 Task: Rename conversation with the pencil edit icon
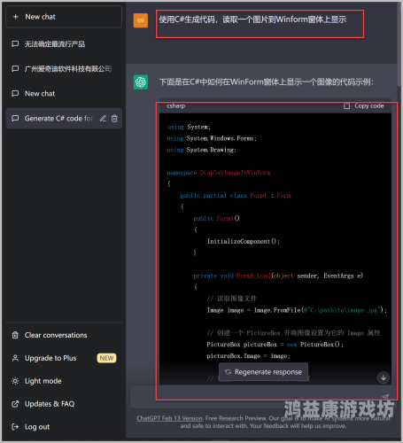[x=103, y=119]
